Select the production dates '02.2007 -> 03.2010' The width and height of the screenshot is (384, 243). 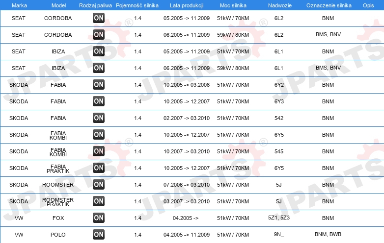pos(187,118)
